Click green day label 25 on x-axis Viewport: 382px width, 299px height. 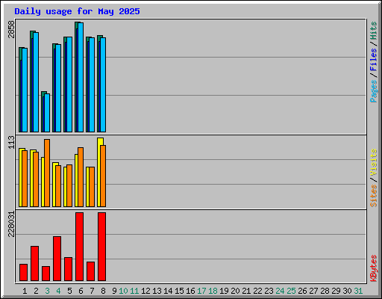[291, 291]
